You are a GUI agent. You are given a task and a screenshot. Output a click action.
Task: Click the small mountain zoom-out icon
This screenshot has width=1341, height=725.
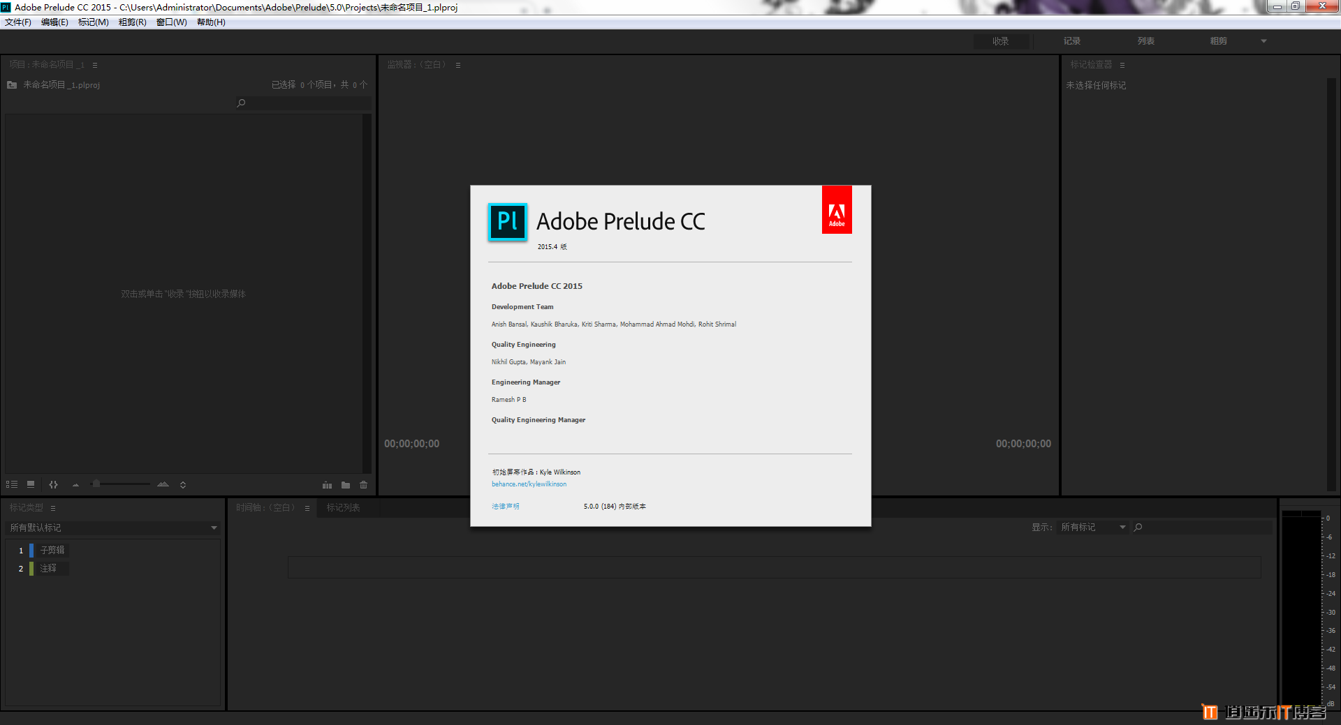[75, 484]
